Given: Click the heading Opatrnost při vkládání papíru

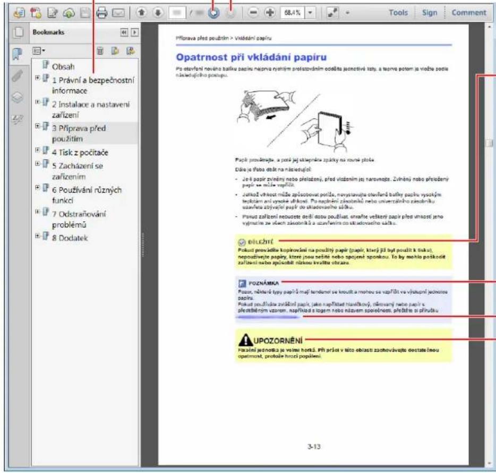Looking at the screenshot, I should [x=251, y=57].
